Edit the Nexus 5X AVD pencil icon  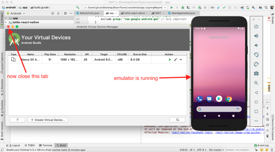tap(175, 60)
